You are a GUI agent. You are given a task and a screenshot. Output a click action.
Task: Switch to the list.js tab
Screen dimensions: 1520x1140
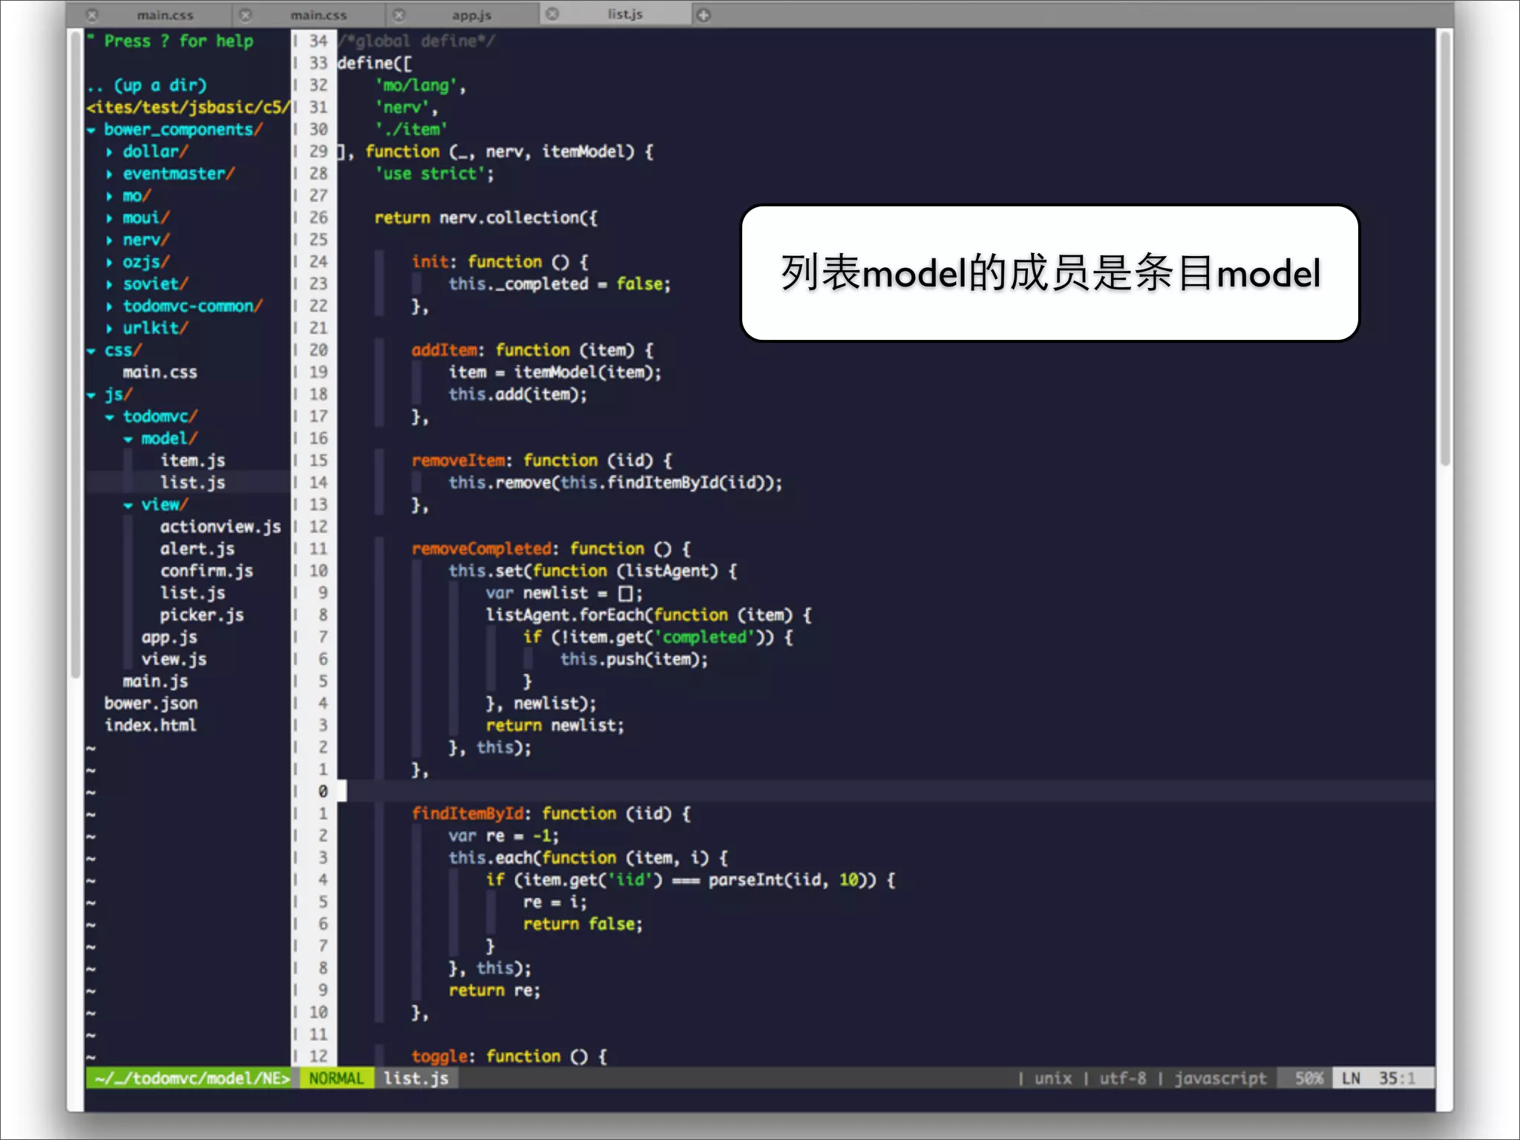pyautogui.click(x=625, y=14)
